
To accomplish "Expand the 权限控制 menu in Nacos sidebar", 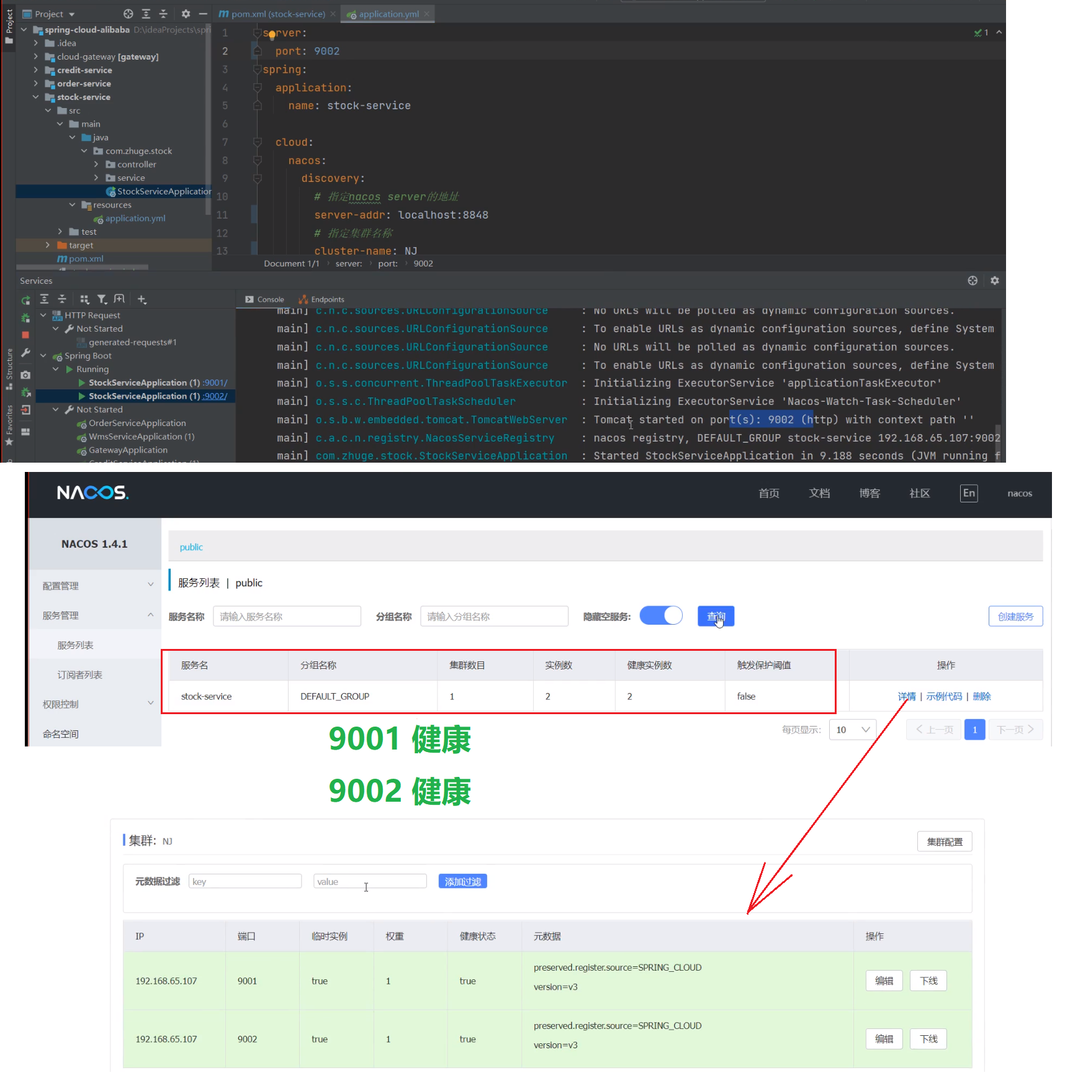I will pos(95,704).
